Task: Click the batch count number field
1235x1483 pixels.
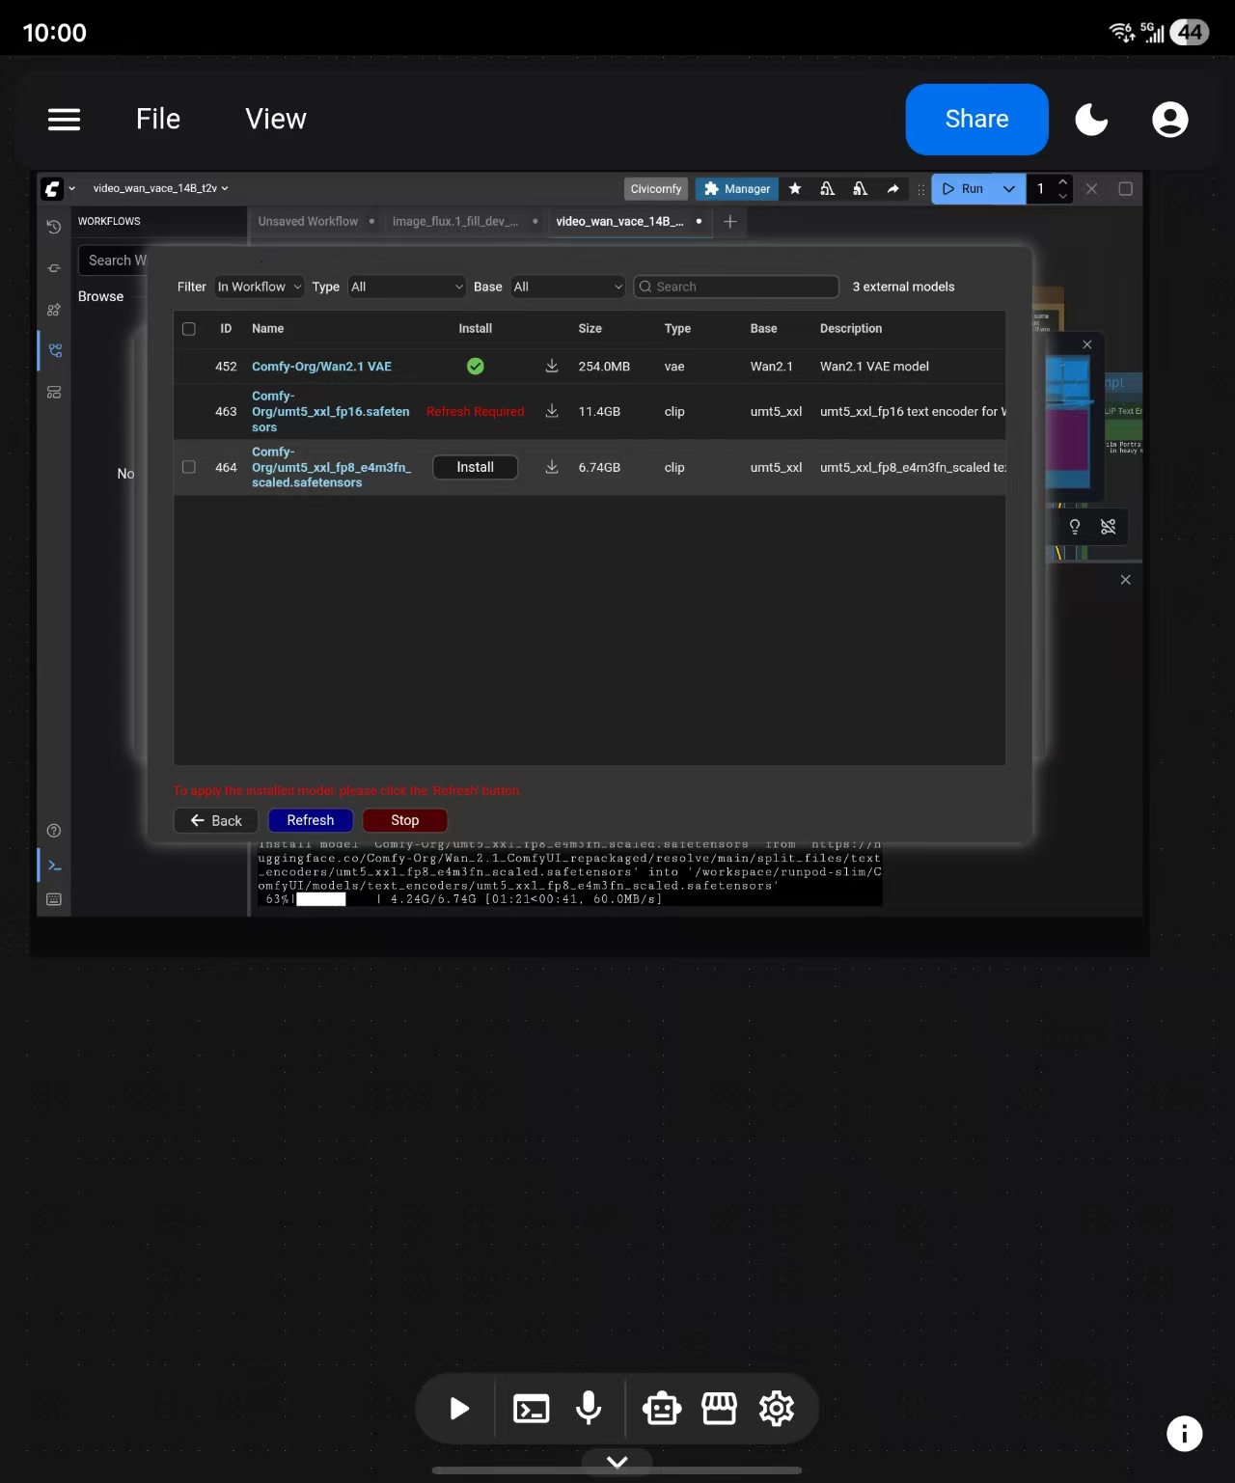Action: point(1041,189)
